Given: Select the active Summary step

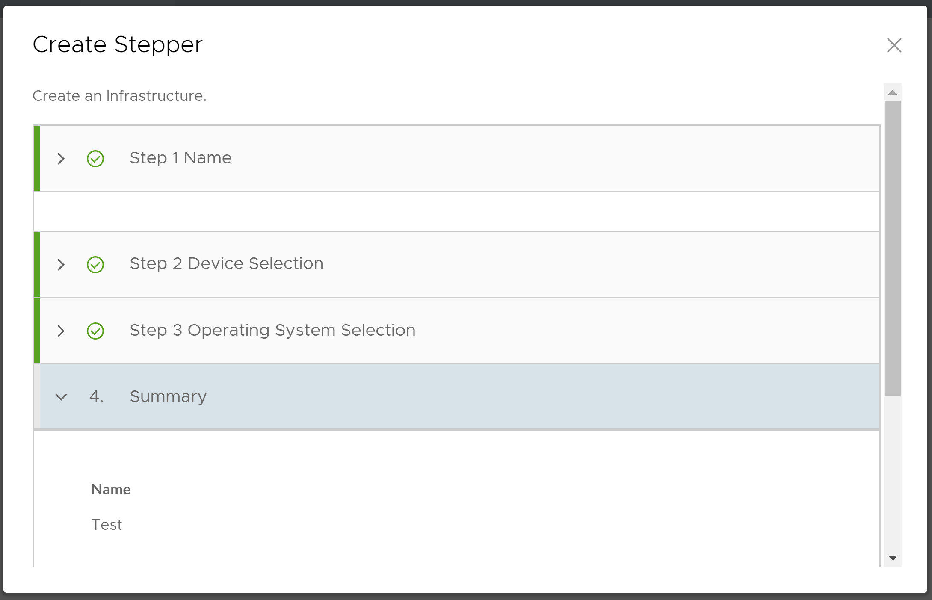Looking at the screenshot, I should pyautogui.click(x=168, y=397).
